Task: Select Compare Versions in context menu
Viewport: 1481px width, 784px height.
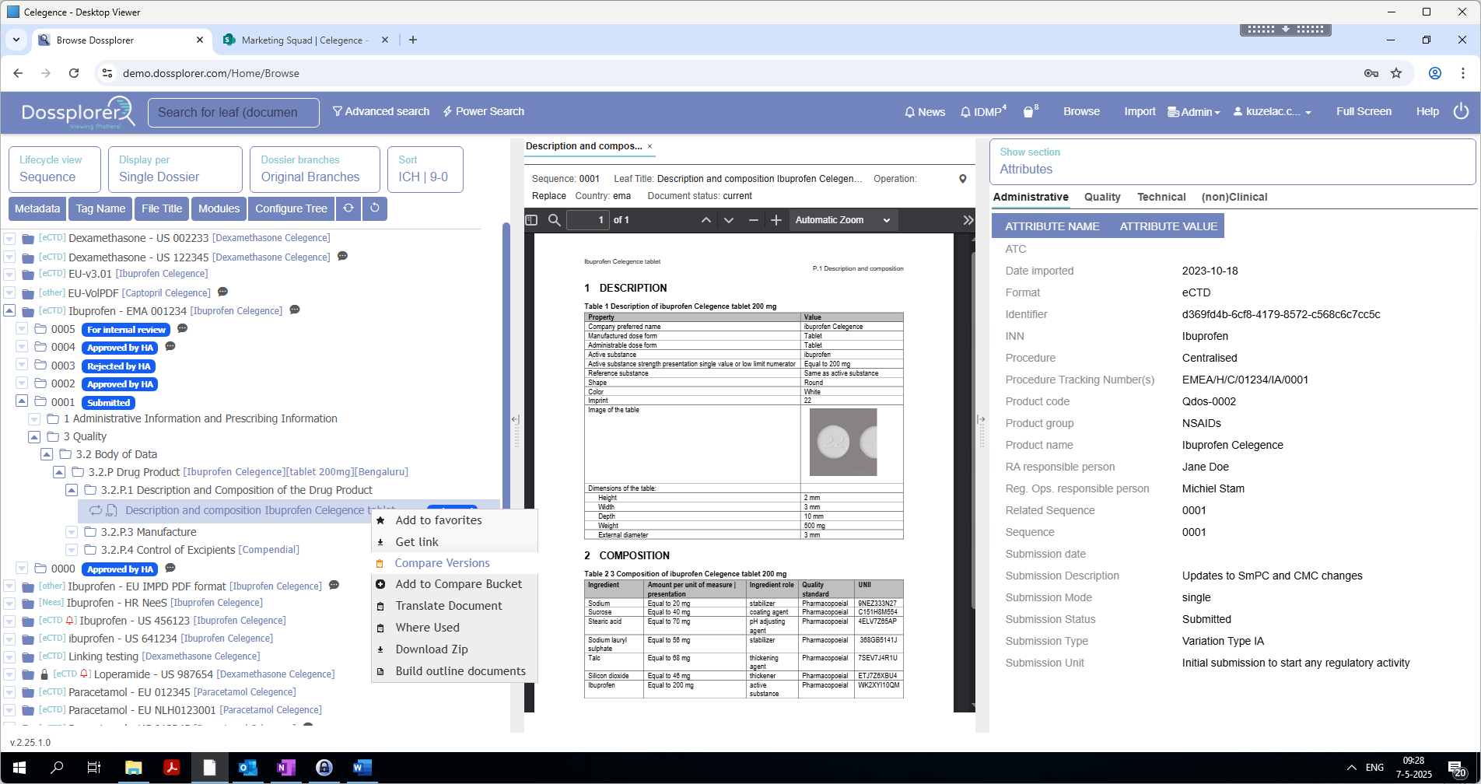Action: [442, 563]
